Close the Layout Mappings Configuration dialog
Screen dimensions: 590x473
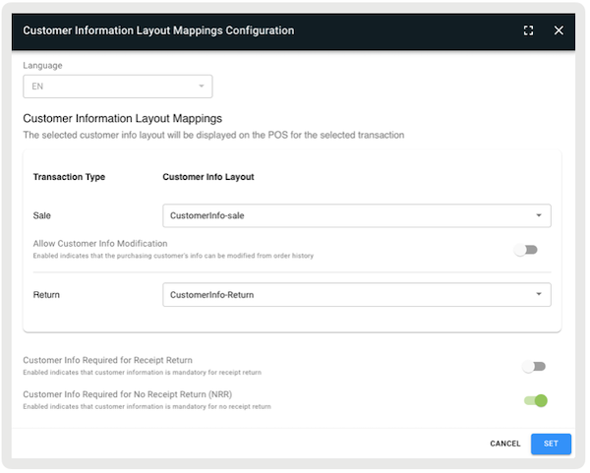tap(559, 30)
